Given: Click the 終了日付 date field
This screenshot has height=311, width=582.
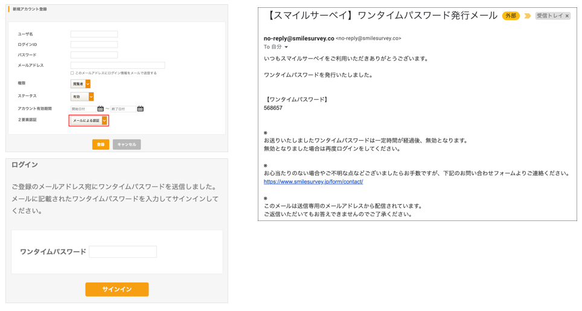Looking at the screenshot, I should click(123, 109).
